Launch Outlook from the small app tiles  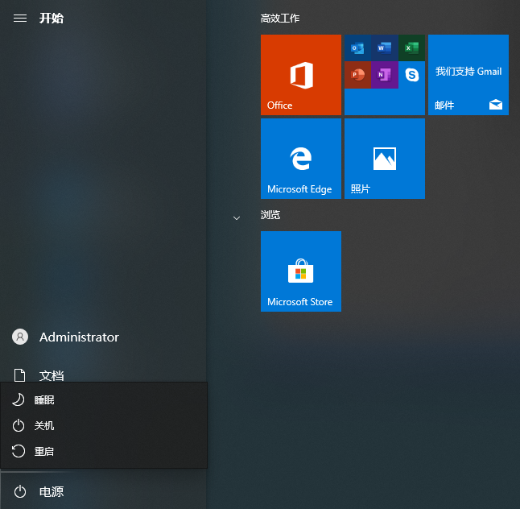[357, 48]
